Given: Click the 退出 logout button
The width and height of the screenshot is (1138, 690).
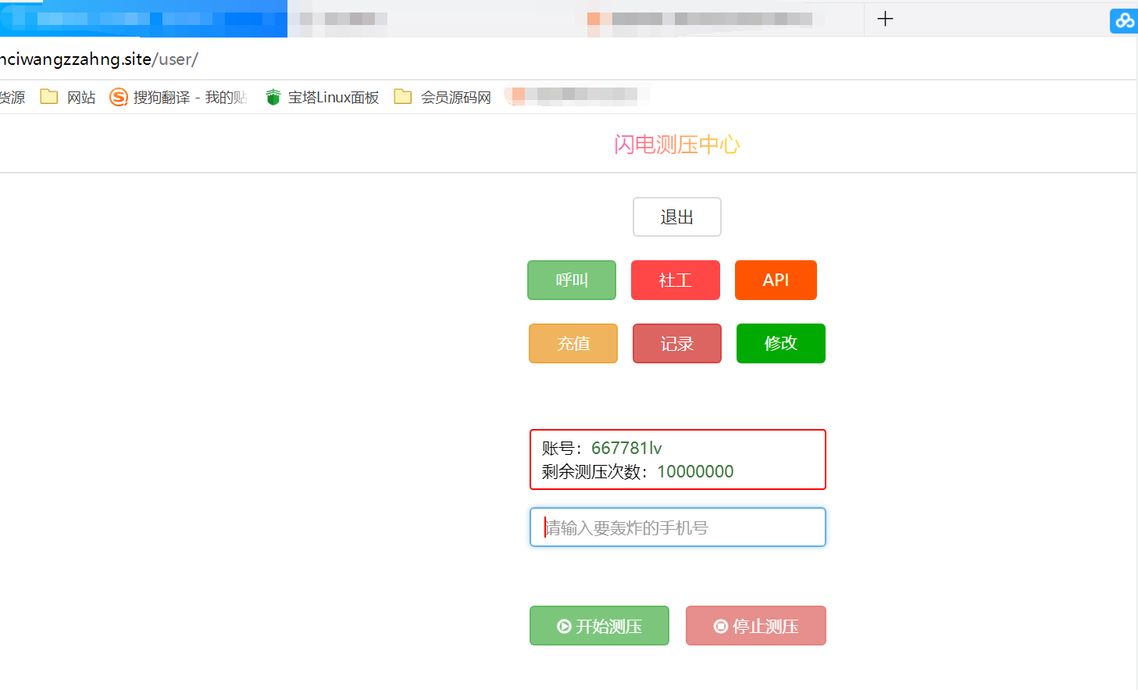Looking at the screenshot, I should 676,216.
